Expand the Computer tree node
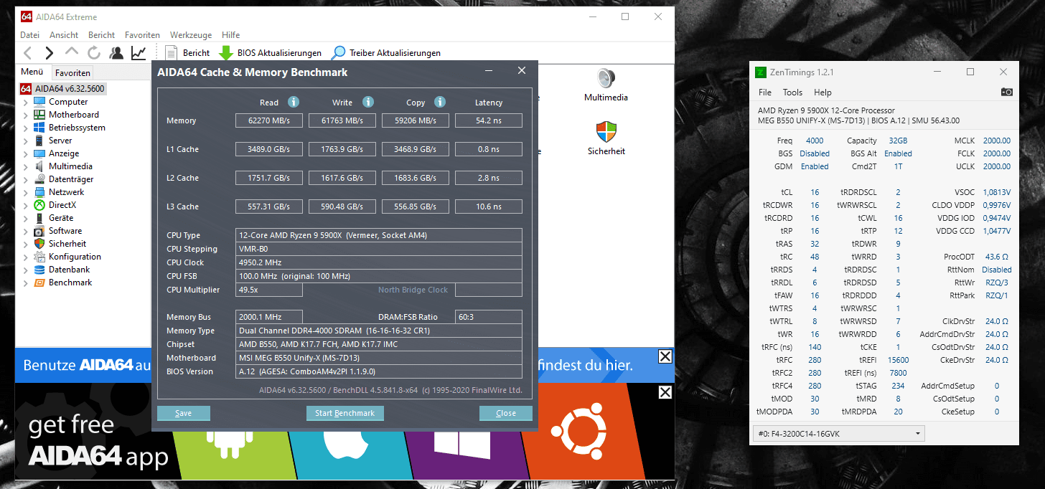The image size is (1045, 489). click(26, 102)
